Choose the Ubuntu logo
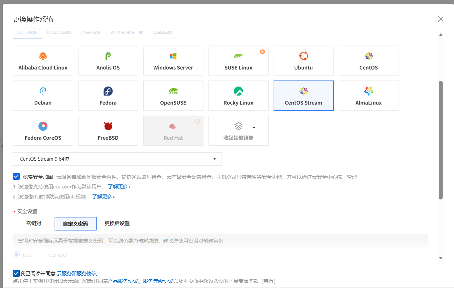 303,56
